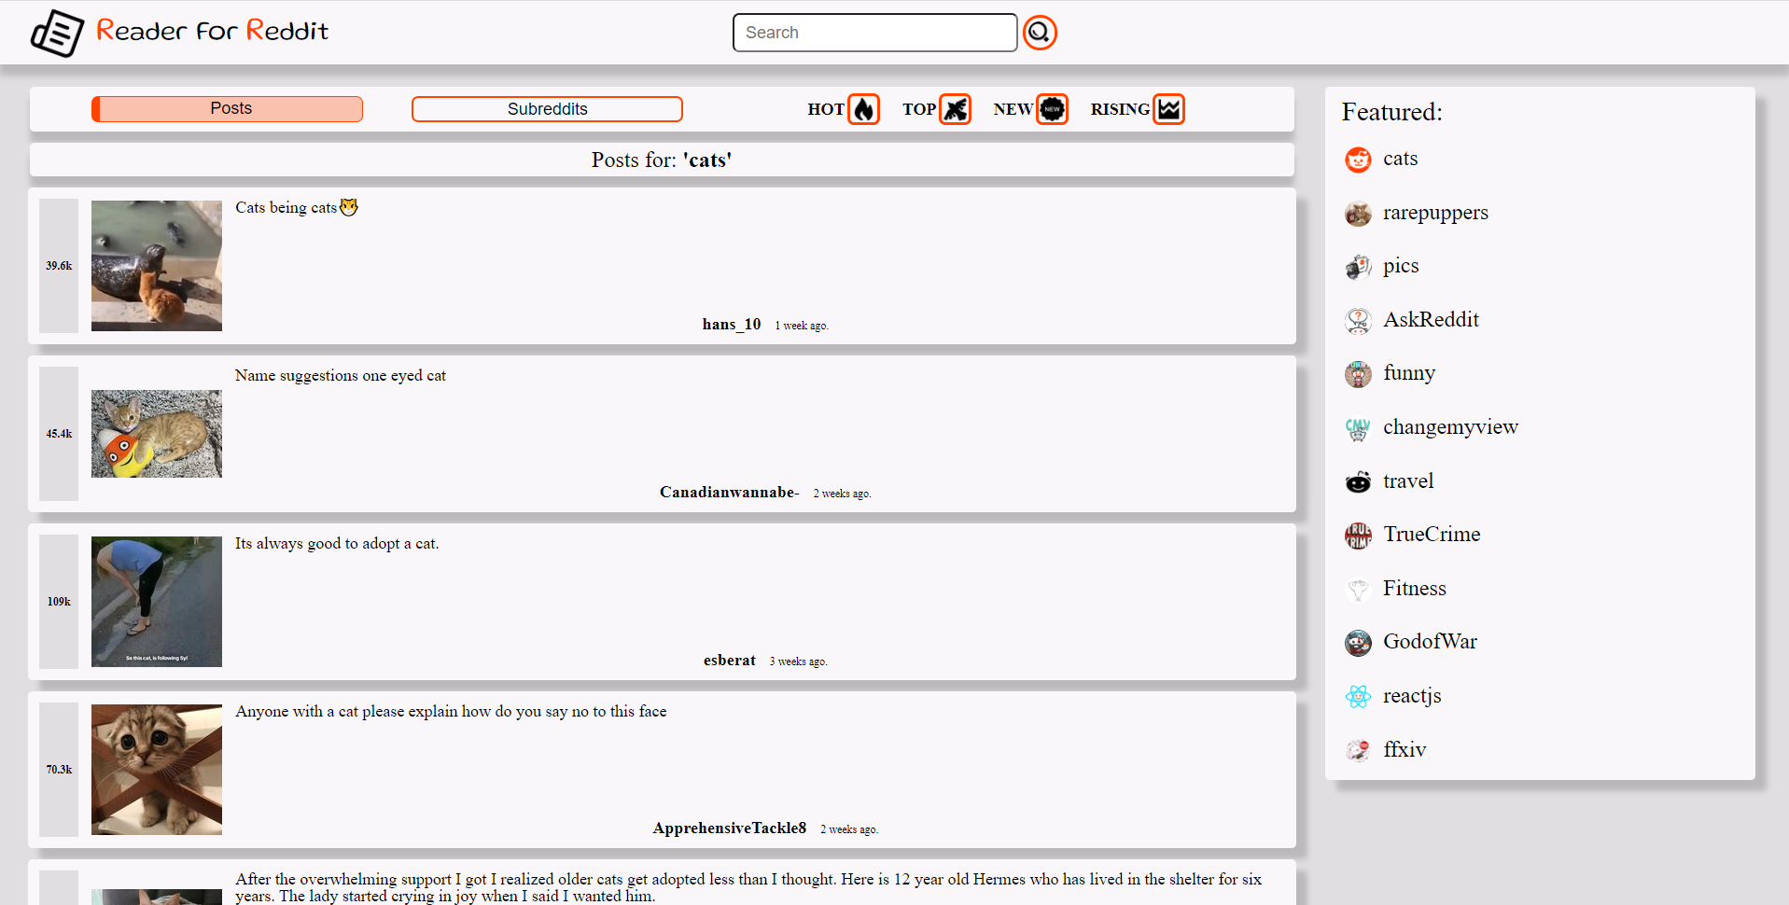
Task: Sort posts by Rising chart icon
Action: (x=1168, y=109)
